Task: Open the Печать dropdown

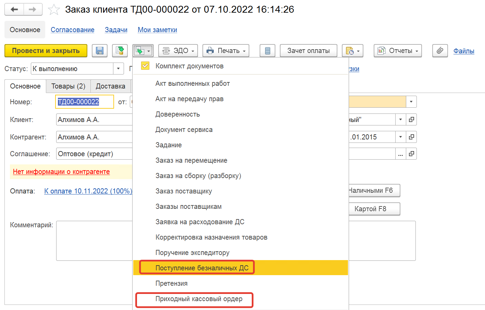Action: [226, 51]
